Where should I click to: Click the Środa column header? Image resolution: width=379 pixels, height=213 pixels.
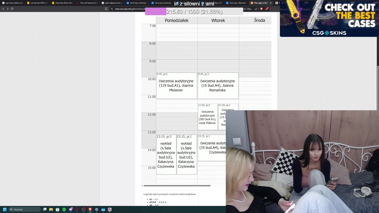point(259,20)
